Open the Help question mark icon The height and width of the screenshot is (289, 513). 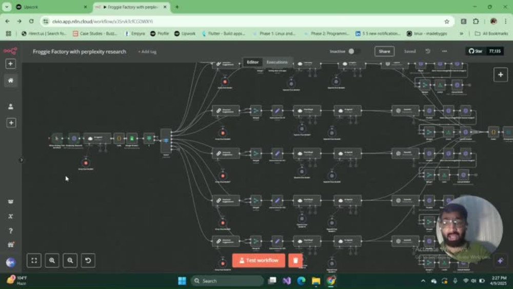pos(10,231)
